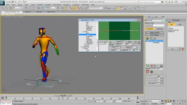Click the Key Mode toggle key icon
The image size is (187, 105).
138,102
